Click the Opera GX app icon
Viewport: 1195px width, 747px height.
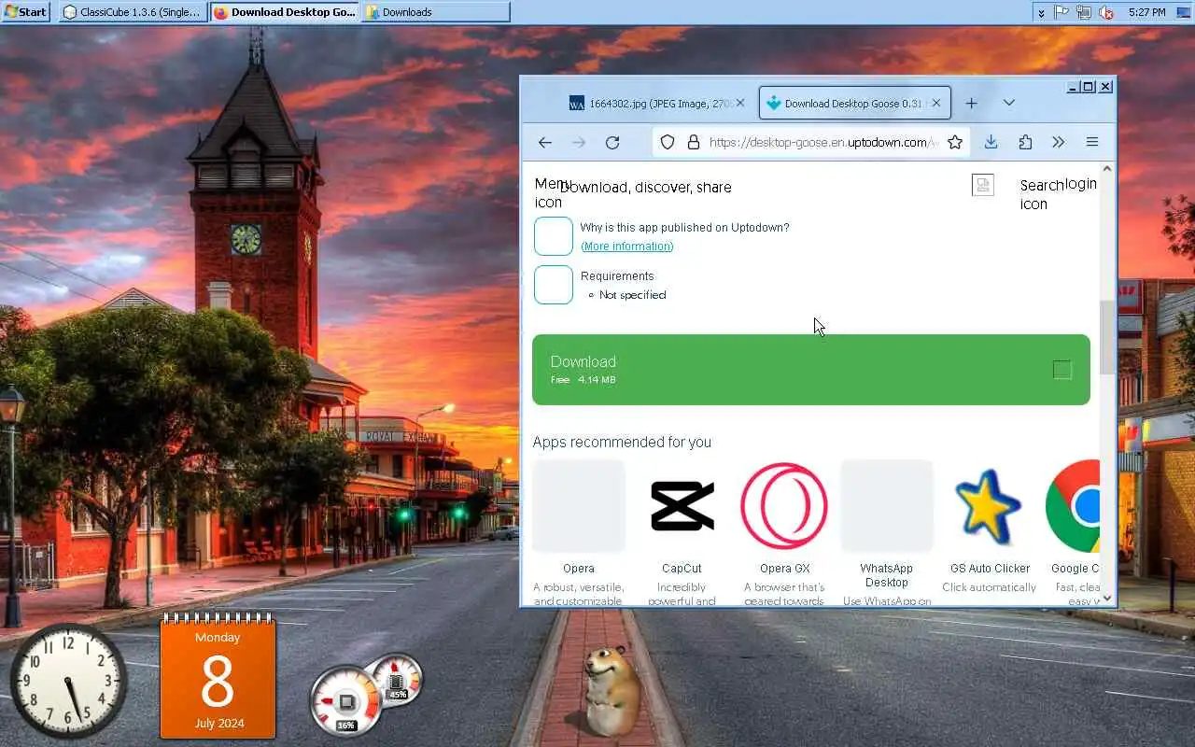tap(784, 505)
